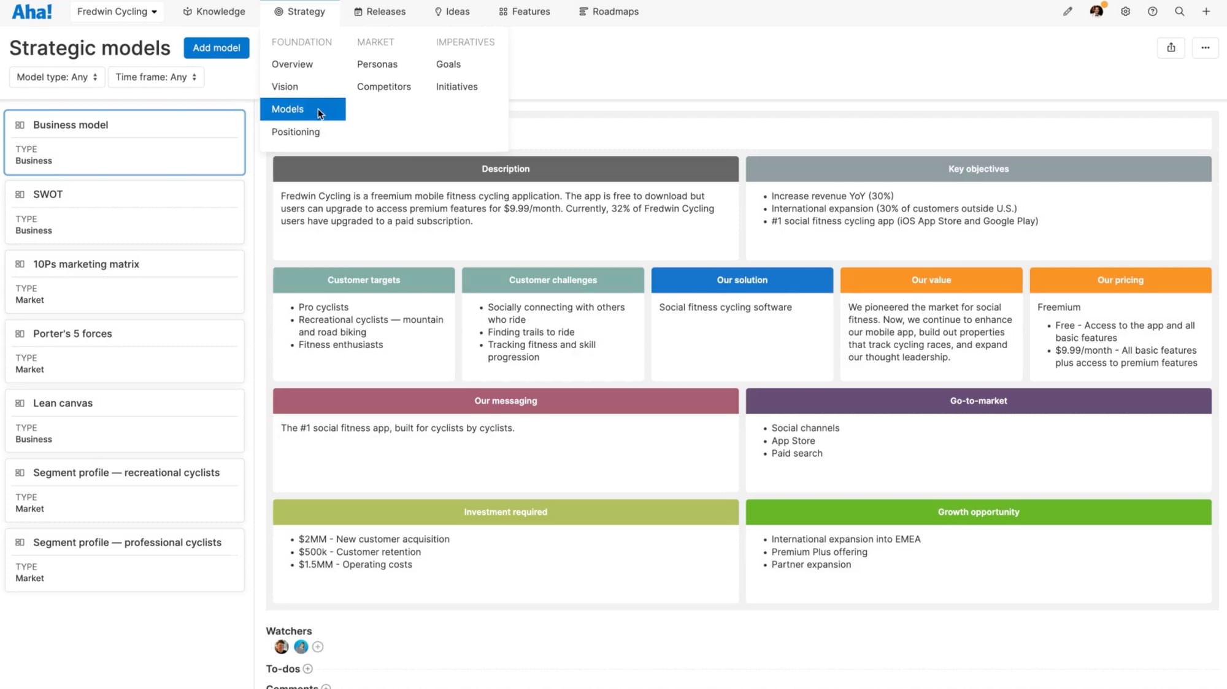Open the Releases tab
Viewport: 1227px width, 689px height.
coord(380,12)
